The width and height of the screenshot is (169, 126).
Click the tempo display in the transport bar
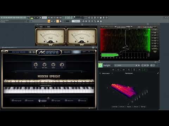pos(44,17)
